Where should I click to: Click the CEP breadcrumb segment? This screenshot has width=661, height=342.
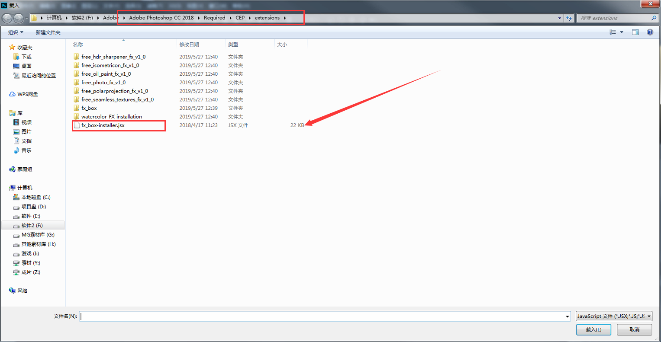tap(240, 18)
